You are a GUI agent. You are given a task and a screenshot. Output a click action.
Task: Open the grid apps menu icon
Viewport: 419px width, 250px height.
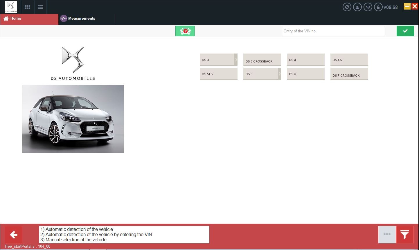[28, 7]
